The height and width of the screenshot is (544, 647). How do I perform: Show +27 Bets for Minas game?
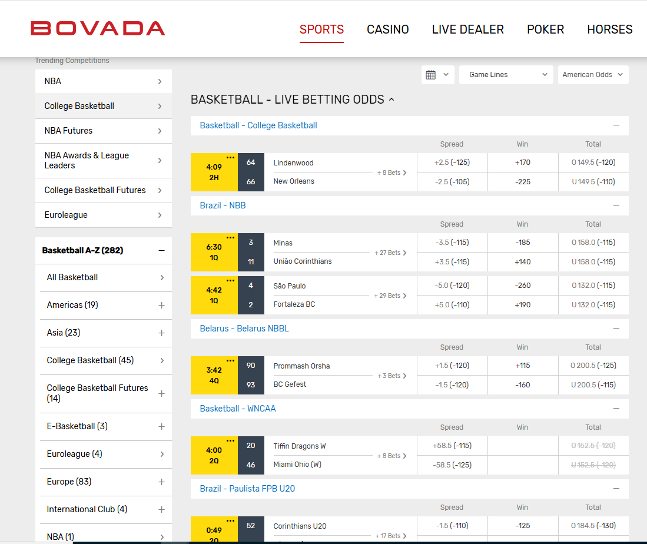[390, 253]
